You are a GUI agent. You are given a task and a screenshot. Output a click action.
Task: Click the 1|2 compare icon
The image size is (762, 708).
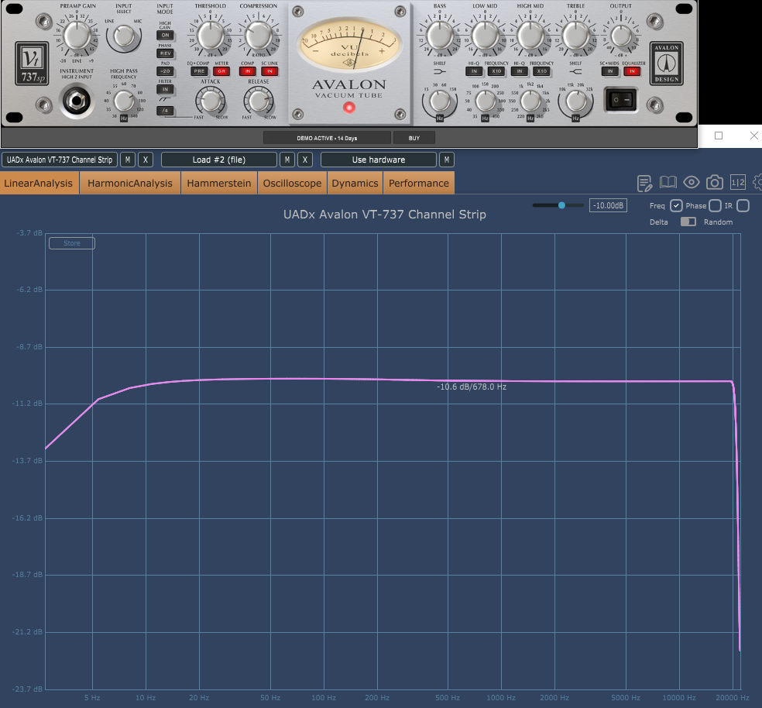(x=738, y=182)
